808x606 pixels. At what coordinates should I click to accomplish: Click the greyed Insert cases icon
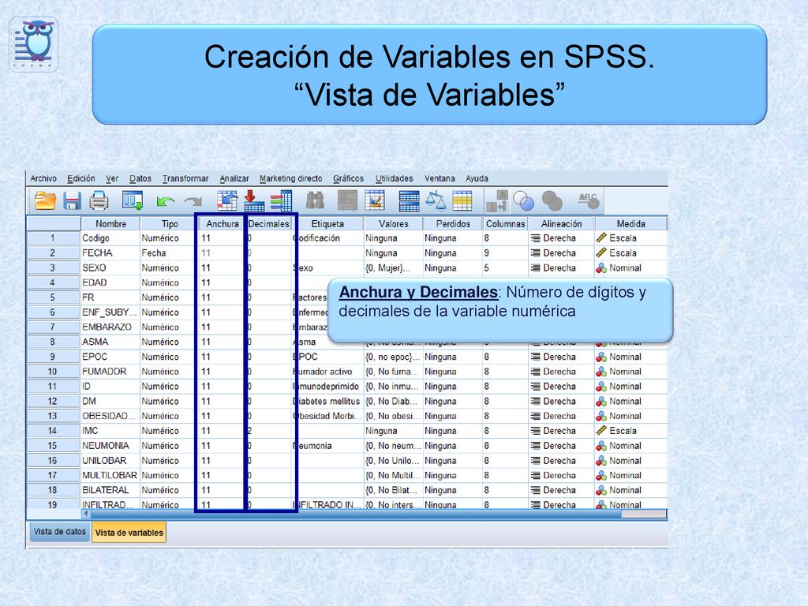click(347, 200)
